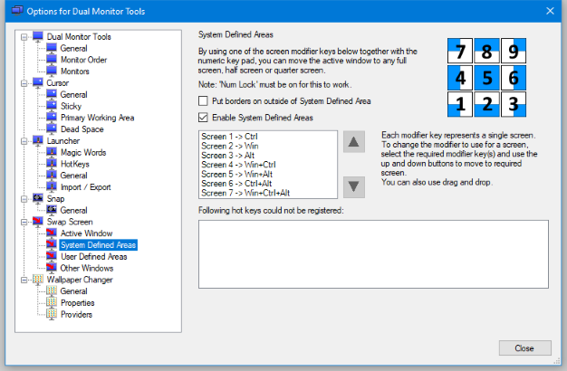Image resolution: width=567 pixels, height=371 pixels.
Task: Click the Dual Monitor Tools root node icon
Action: coord(38,36)
